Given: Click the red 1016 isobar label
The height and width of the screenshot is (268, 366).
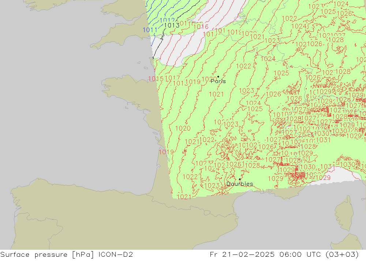Looking at the screenshot, I should pyautogui.click(x=201, y=27).
